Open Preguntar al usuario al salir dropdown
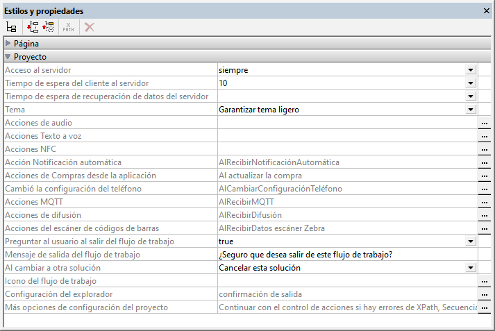Viewport: 495px width, 331px height. point(470,241)
